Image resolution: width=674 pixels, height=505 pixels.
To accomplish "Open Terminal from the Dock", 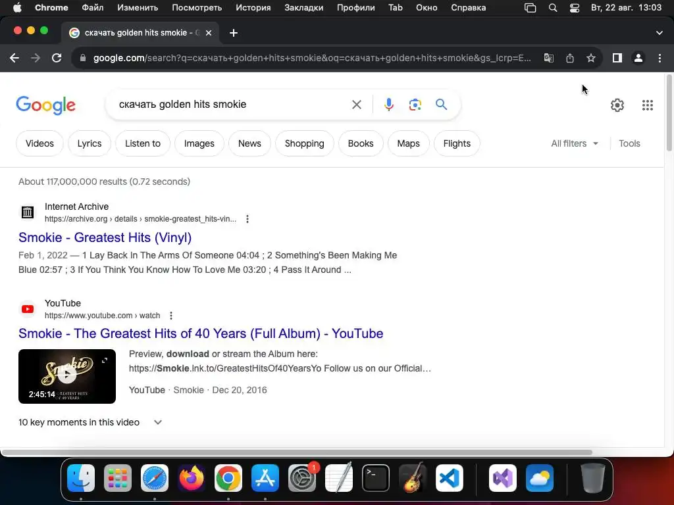I will 376,478.
